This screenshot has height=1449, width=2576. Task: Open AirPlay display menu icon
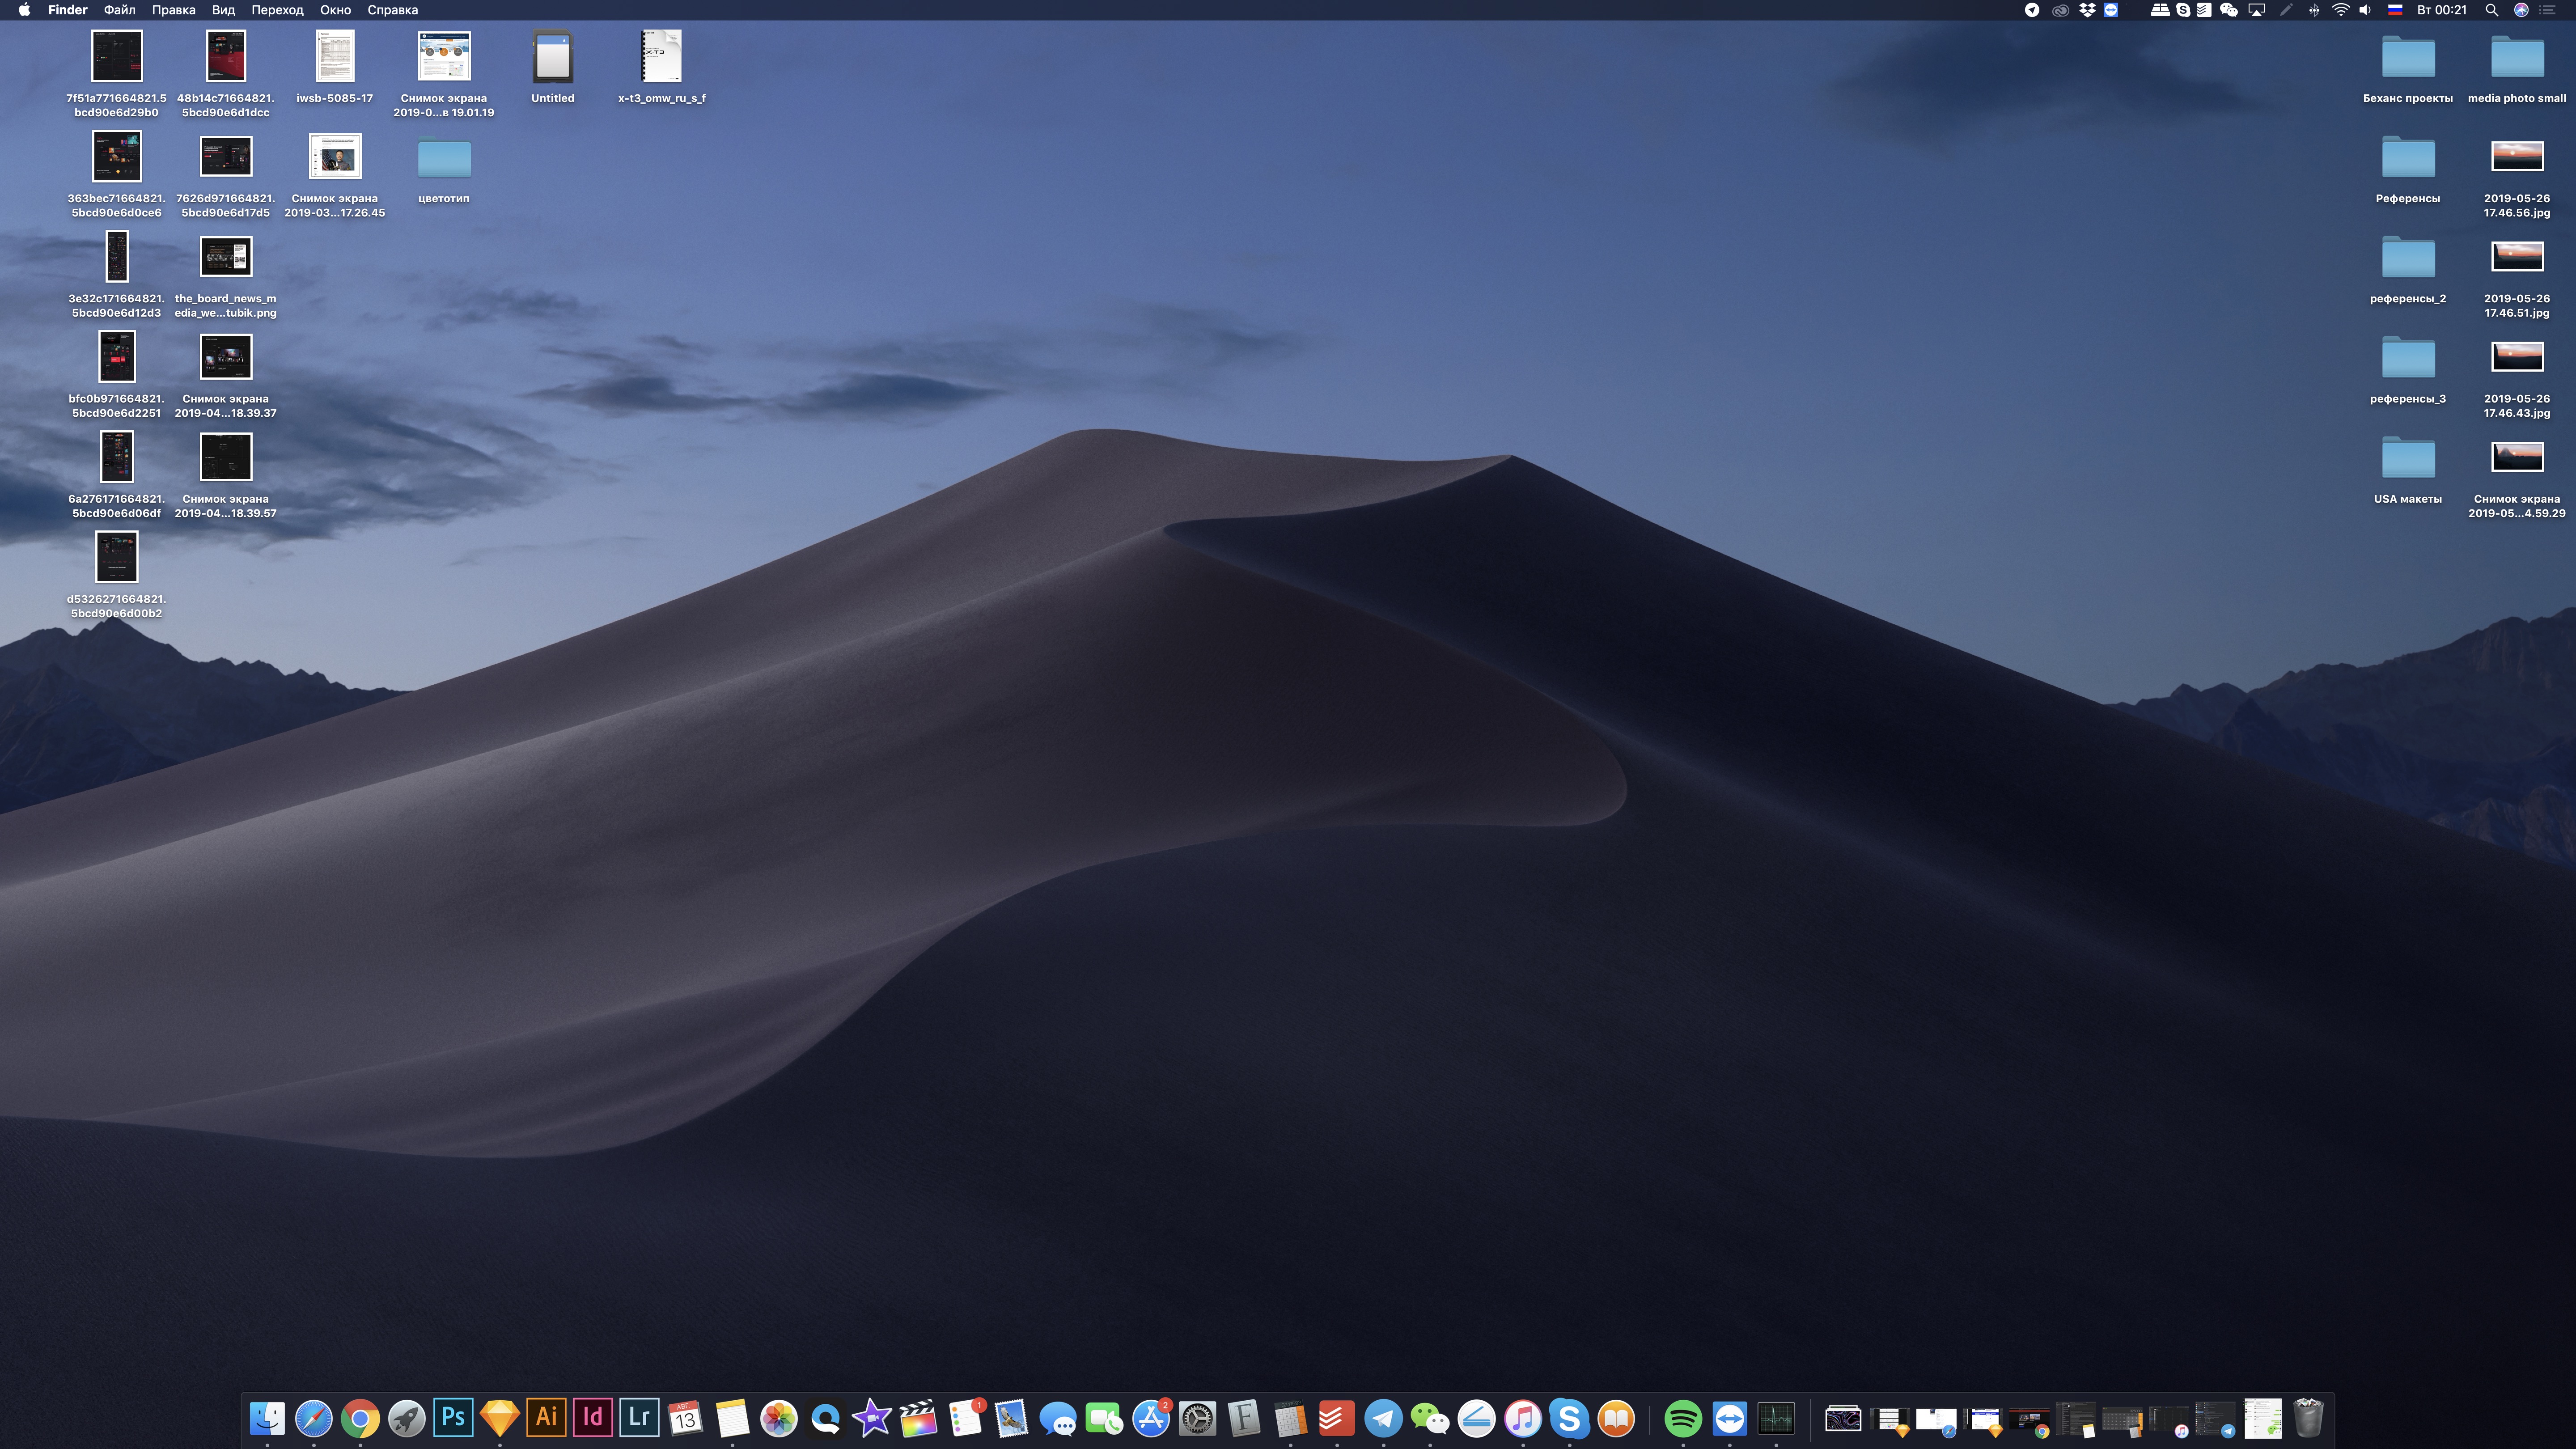click(x=2257, y=10)
